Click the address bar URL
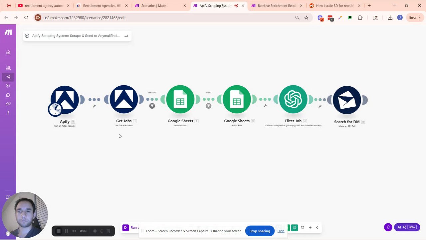This screenshot has width=426, height=240. point(85,18)
